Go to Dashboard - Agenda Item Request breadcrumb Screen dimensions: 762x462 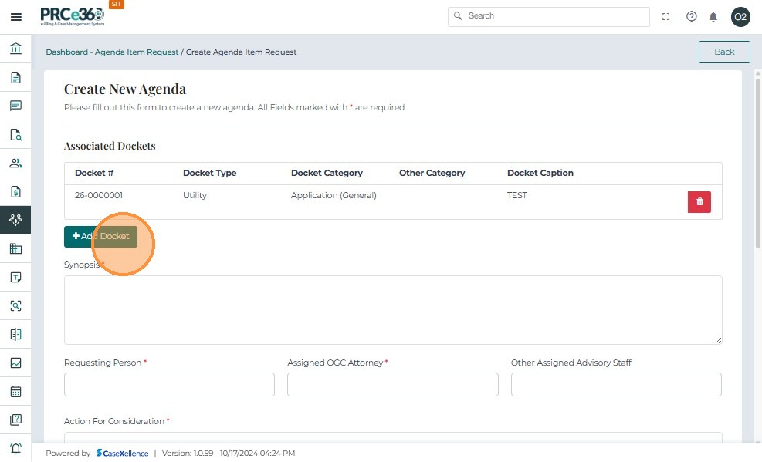(x=112, y=52)
